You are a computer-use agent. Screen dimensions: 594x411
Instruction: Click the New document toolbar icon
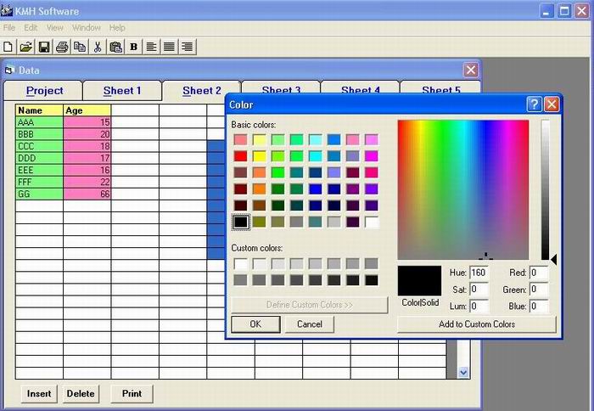[8, 47]
